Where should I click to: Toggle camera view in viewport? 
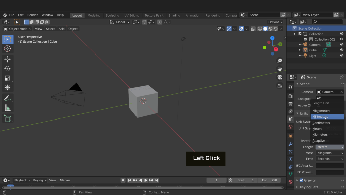tap(280, 77)
